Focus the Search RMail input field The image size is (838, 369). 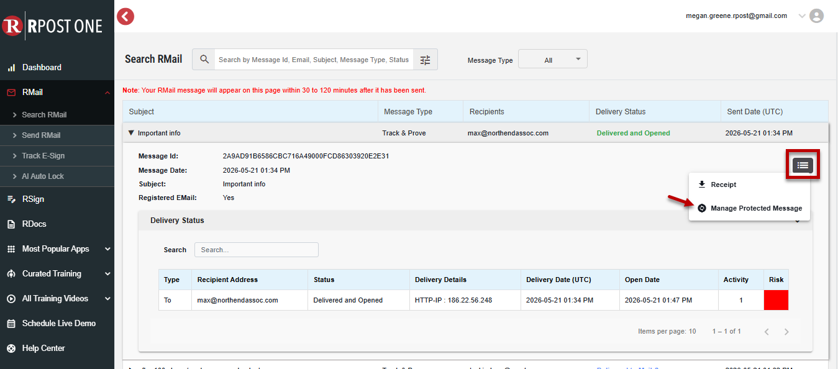314,60
